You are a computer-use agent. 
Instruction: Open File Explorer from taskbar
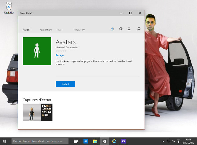[x=95, y=141]
